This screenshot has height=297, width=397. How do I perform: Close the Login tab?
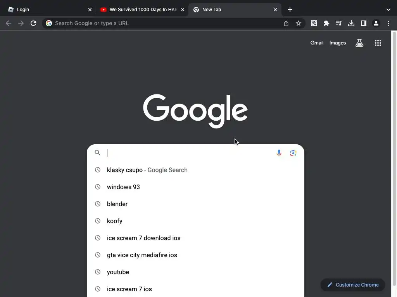pos(90,10)
